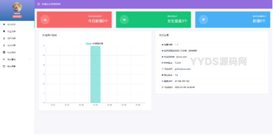Click the 今日新增0个 text on red card

coord(98,21)
